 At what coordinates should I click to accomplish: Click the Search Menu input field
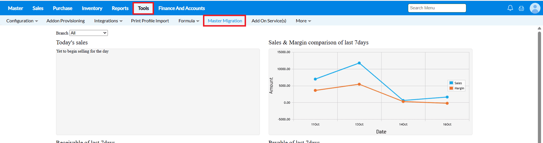tap(437, 8)
